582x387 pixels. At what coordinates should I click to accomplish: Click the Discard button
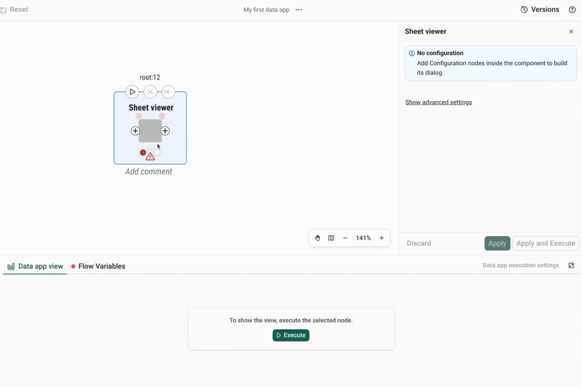[x=419, y=243]
